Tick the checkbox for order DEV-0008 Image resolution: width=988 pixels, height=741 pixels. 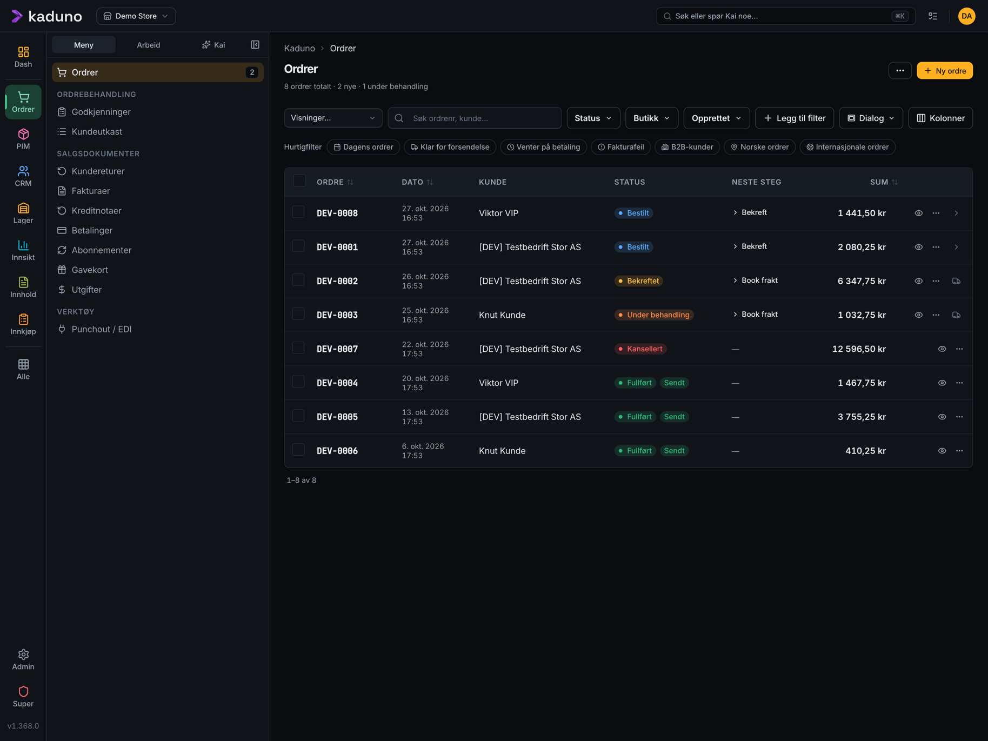(298, 212)
